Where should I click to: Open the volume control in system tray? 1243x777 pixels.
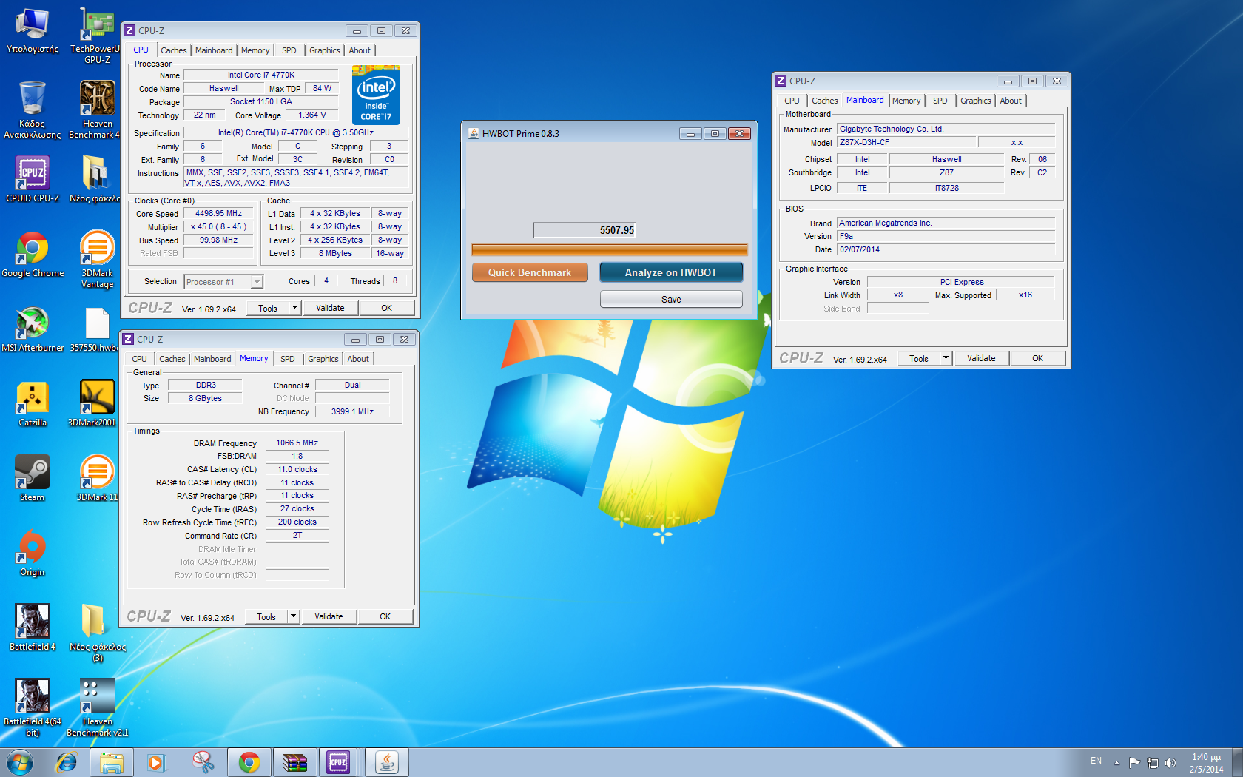pyautogui.click(x=1170, y=762)
